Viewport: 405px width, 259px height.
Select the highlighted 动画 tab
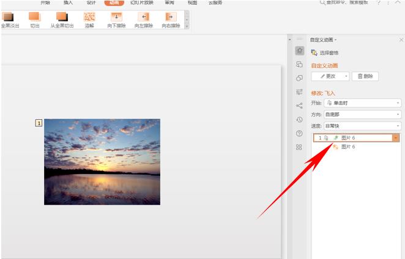[x=114, y=2]
